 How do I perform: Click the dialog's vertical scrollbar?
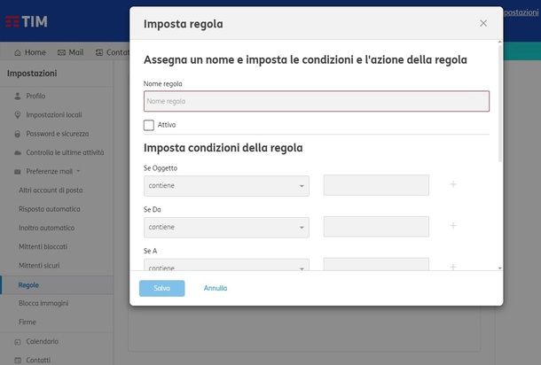point(500,104)
